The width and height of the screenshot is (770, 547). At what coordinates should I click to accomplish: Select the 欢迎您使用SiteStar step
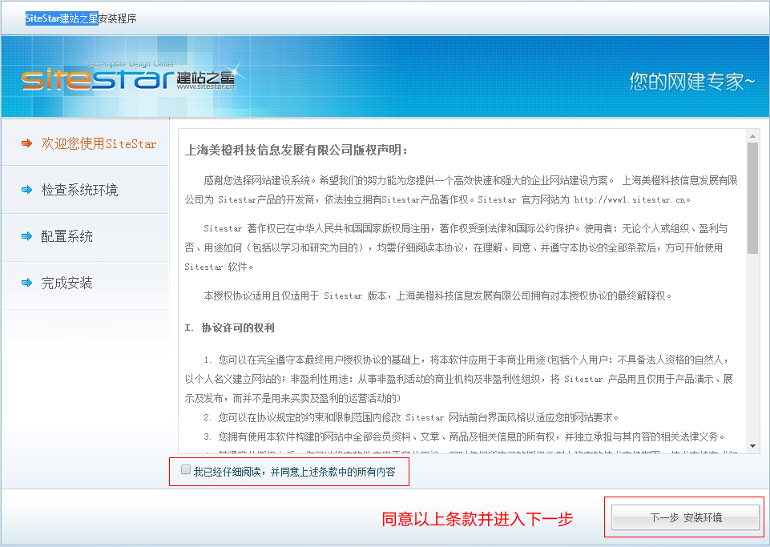tap(99, 144)
